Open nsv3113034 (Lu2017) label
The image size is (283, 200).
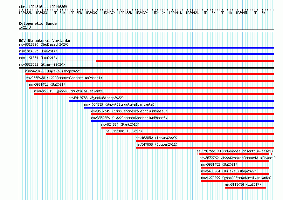243,184
